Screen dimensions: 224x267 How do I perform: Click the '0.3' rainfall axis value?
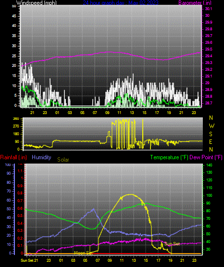tap(20, 230)
